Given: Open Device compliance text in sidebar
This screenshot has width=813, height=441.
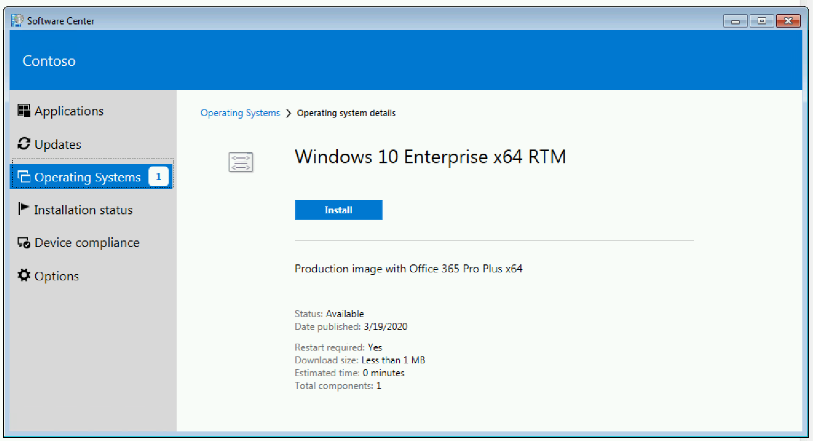Looking at the screenshot, I should pyautogui.click(x=87, y=243).
